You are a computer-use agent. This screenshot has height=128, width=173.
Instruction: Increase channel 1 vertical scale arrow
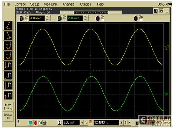pos(48,17)
